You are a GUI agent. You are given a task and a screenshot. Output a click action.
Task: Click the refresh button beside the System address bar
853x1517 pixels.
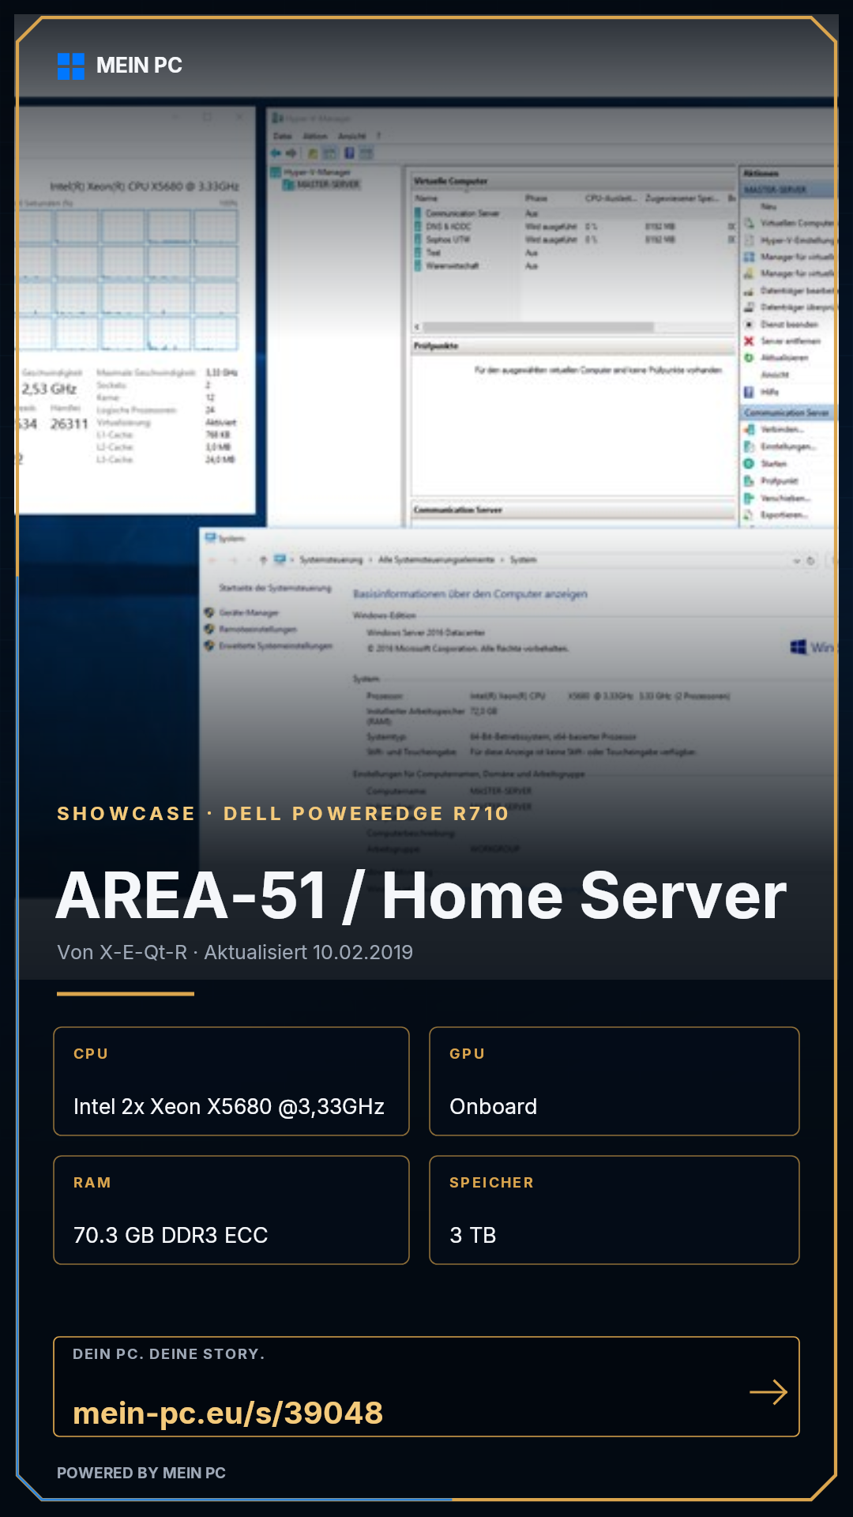810,561
